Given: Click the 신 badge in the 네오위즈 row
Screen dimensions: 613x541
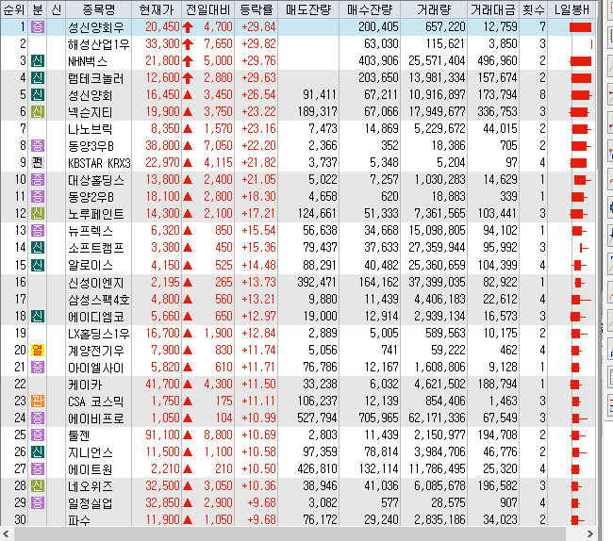Looking at the screenshot, I should (x=38, y=486).
